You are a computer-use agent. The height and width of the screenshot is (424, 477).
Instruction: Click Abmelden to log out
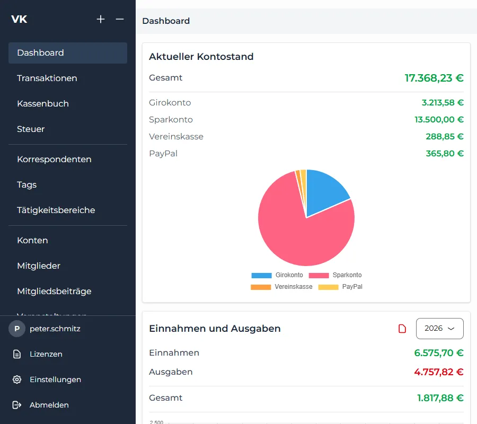(49, 405)
